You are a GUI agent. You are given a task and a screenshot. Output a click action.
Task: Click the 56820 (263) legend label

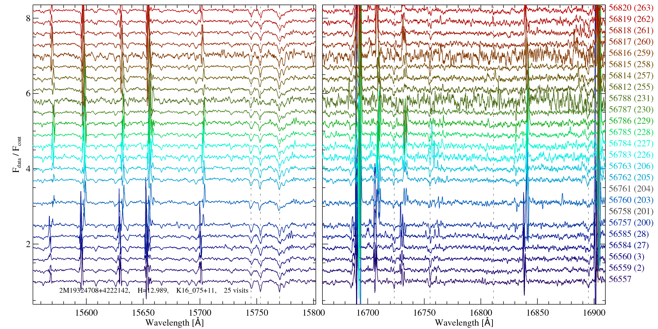click(631, 8)
